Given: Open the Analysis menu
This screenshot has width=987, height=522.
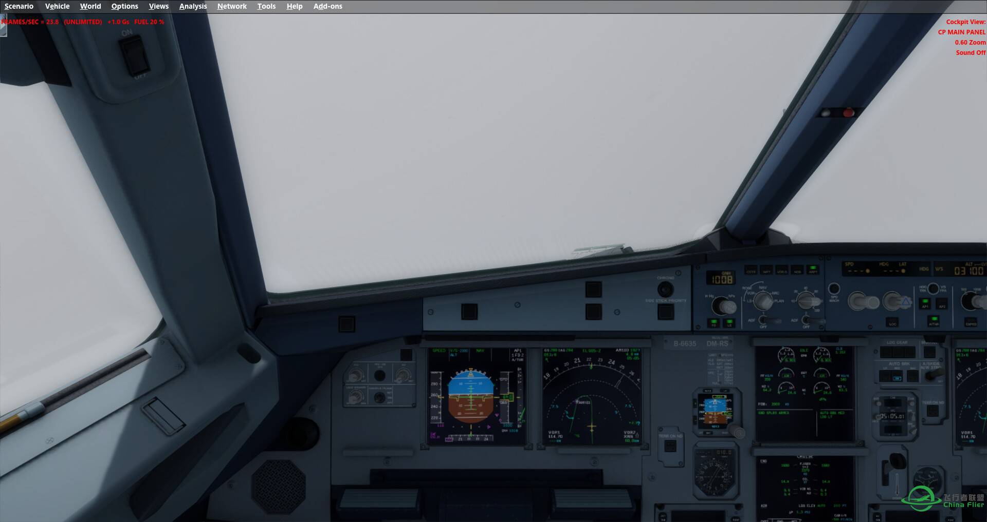Looking at the screenshot, I should point(193,6).
